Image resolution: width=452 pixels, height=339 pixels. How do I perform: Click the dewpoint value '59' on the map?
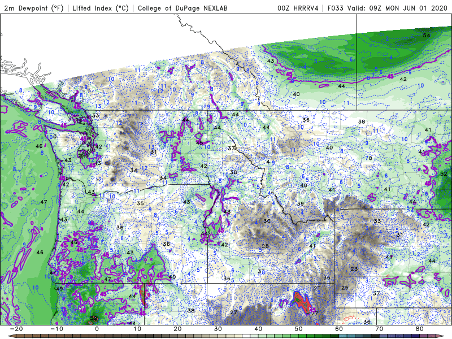pyautogui.click(x=94, y=318)
